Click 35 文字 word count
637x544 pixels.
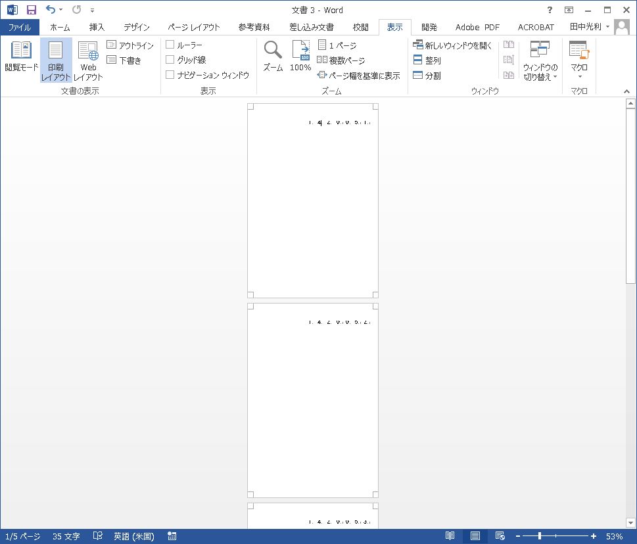click(66, 536)
